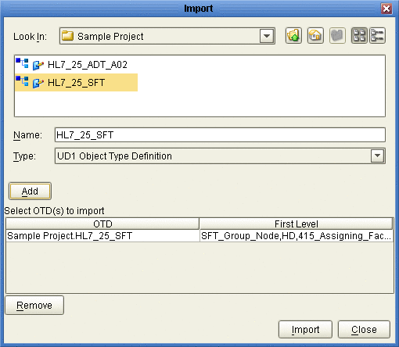This screenshot has height=347, width=399.
Task: Select the Sample Project.HL7_25_SFT table row
Action: [199, 236]
